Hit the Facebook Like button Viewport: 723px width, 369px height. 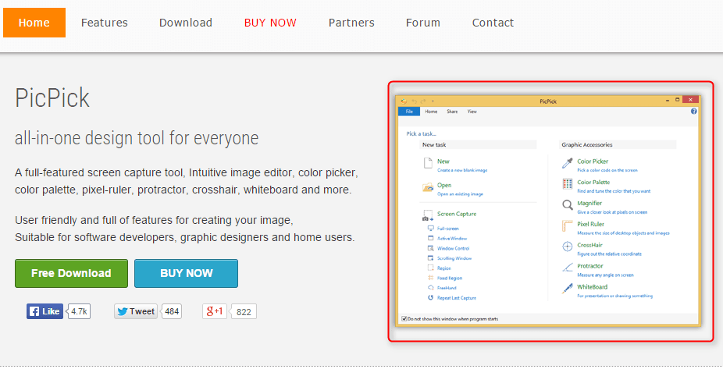click(x=45, y=311)
